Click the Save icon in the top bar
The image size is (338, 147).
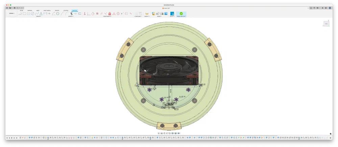pos(15,8)
